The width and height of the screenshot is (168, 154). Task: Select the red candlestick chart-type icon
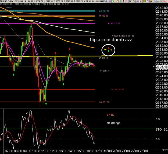[x=124, y=1]
